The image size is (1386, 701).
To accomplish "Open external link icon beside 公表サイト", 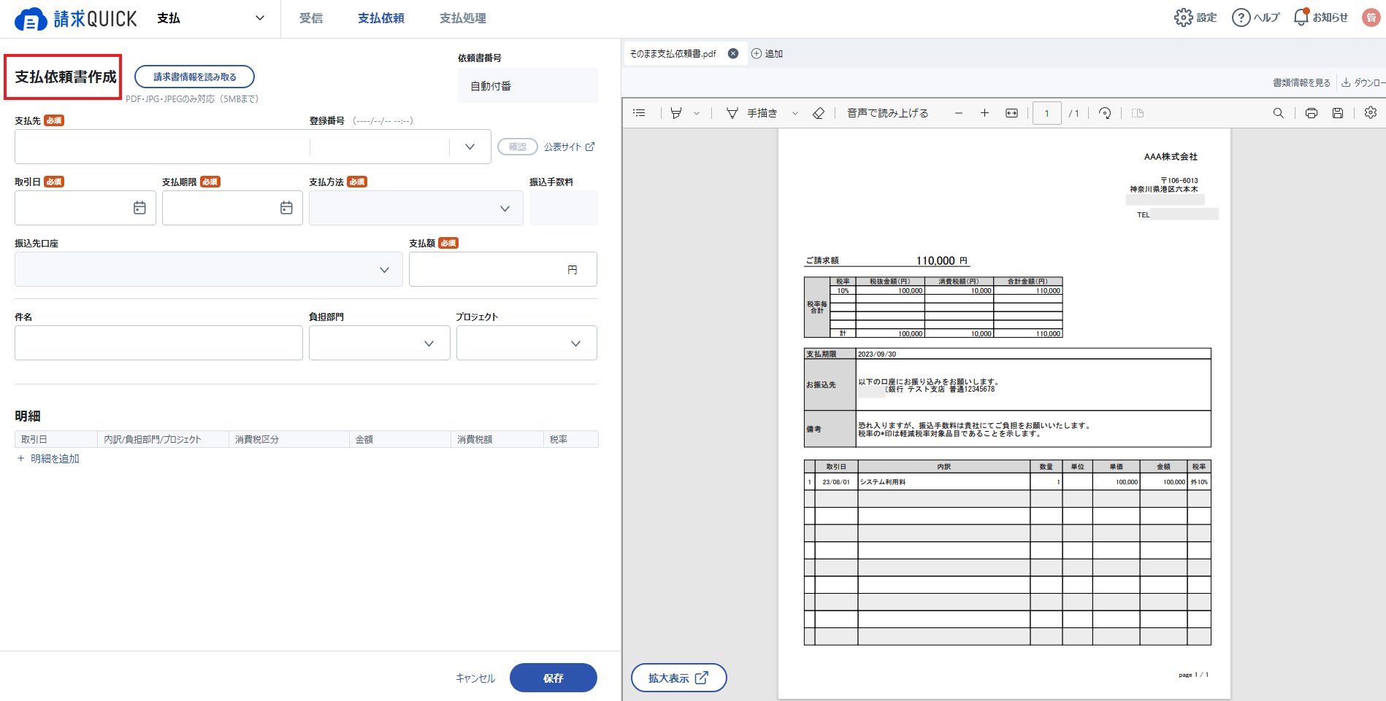I will point(590,147).
